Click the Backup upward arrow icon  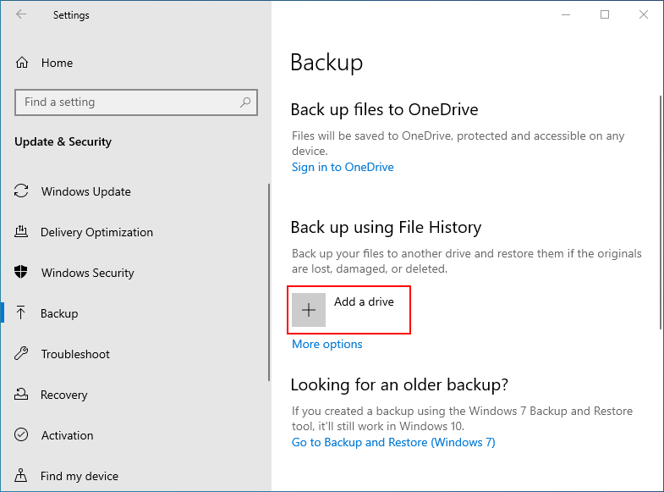point(21,313)
